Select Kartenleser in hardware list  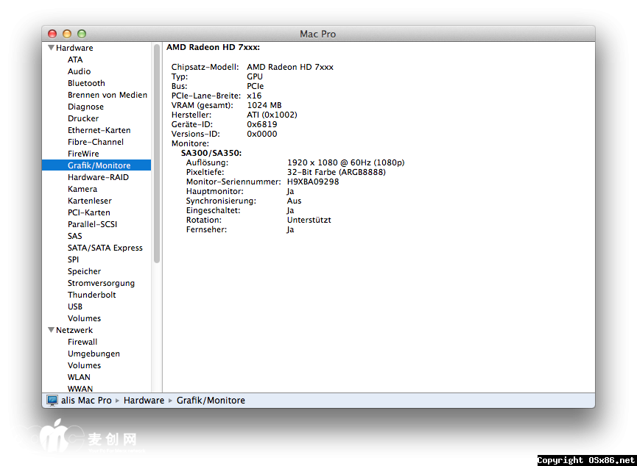click(x=89, y=201)
